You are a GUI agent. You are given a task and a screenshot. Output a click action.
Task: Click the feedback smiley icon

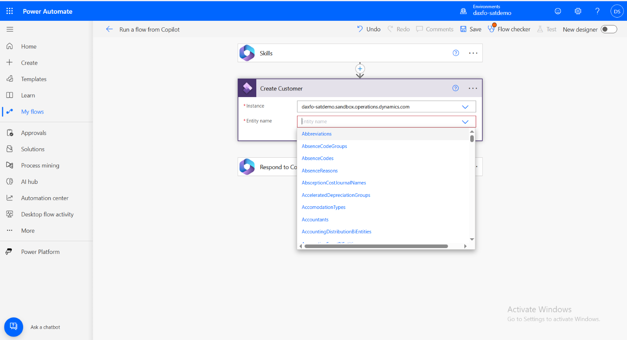558,11
